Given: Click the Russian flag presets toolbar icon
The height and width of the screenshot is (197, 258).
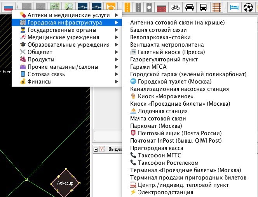Looking at the screenshot, I should coord(9,7).
